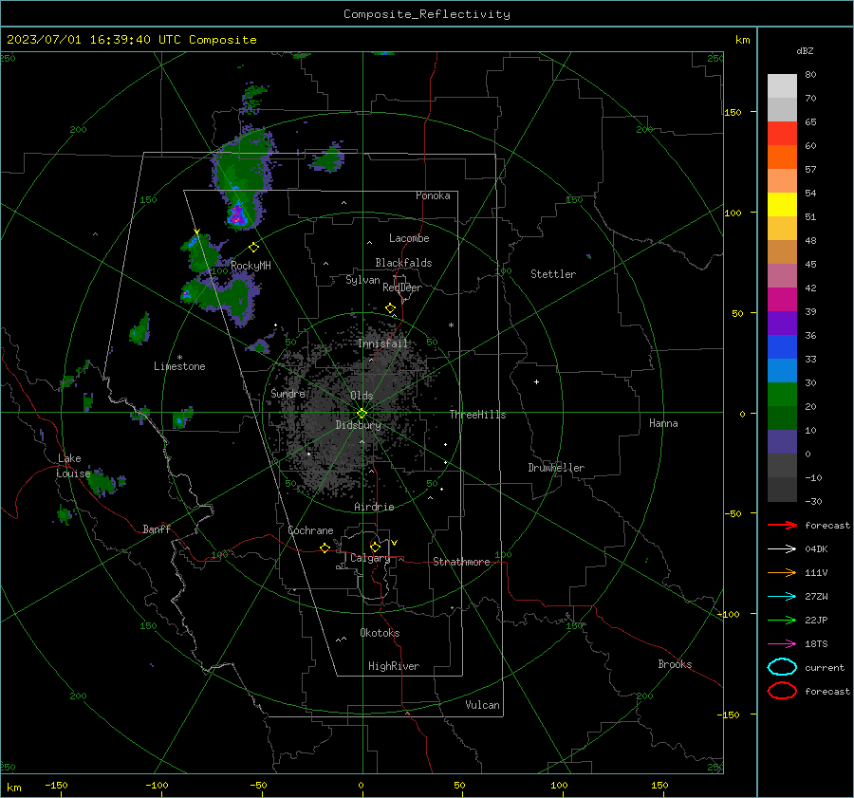Click the yellow diamond marker near RockyMH
Viewport: 854px width, 798px height.
click(253, 248)
